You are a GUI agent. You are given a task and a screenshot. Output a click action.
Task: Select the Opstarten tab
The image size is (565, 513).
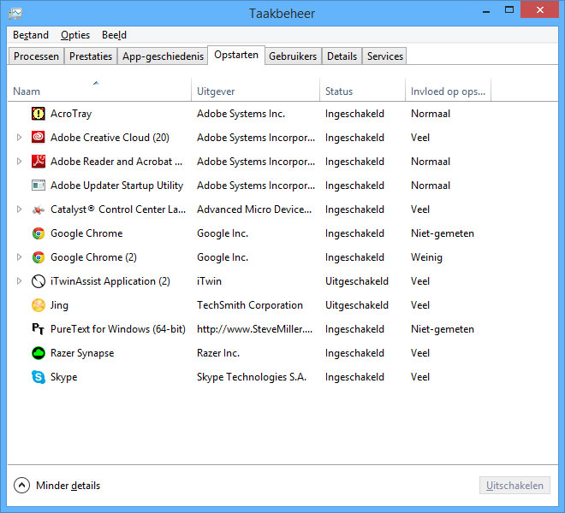pos(236,55)
